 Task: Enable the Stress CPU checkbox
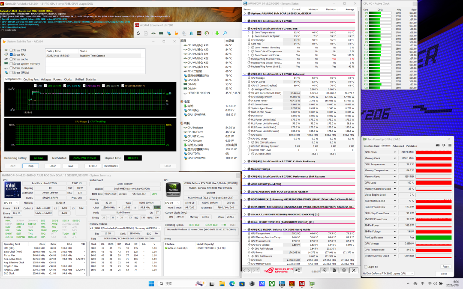coord(11,51)
